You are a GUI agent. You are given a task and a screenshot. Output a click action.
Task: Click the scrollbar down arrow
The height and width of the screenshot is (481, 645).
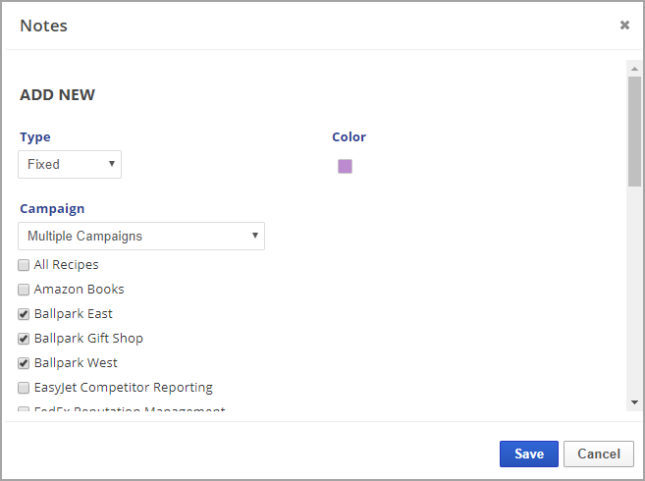[634, 401]
